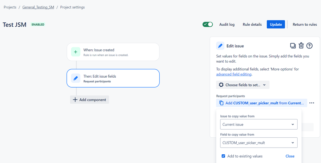Click the green plus trigger icon
This screenshot has width=321, height=163.
[76, 52]
